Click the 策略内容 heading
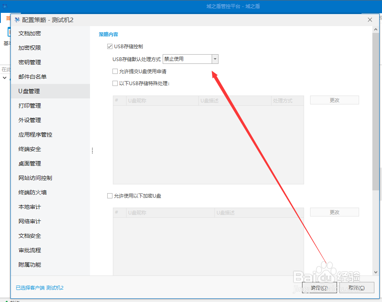 (108, 35)
